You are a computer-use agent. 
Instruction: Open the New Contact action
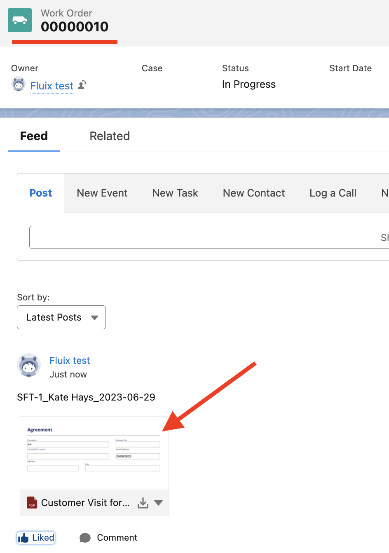254,193
